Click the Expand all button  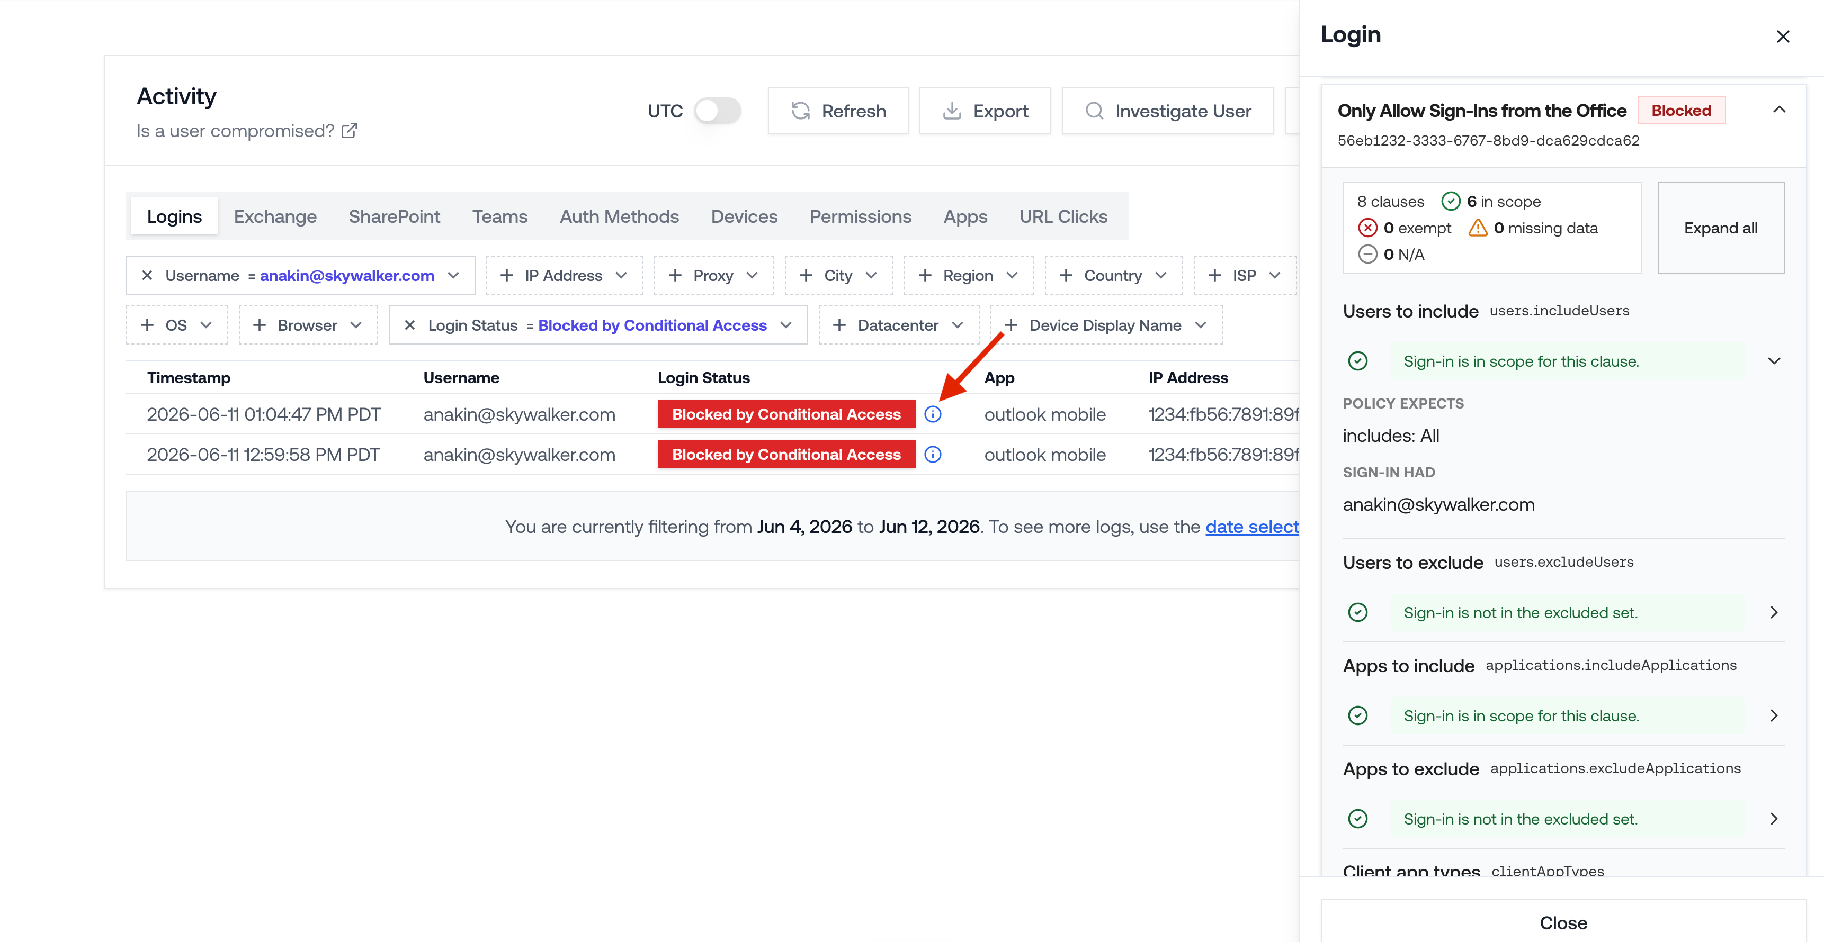click(x=1721, y=228)
